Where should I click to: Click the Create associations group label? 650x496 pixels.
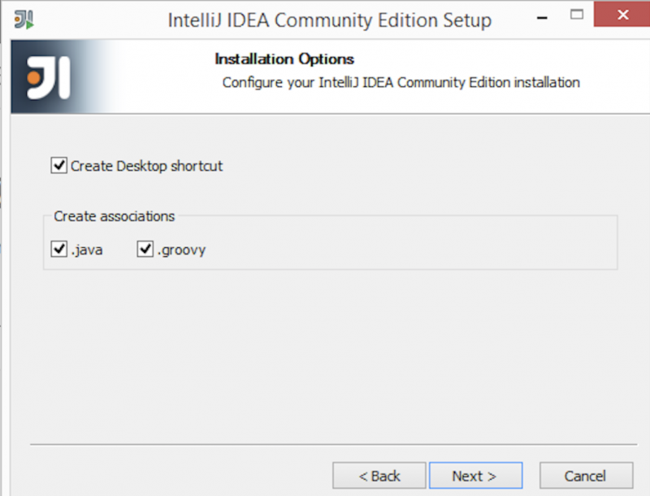tap(115, 216)
